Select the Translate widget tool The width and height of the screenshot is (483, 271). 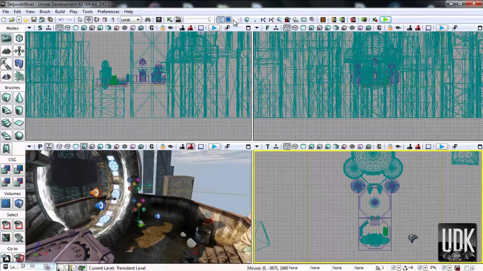coord(89,20)
